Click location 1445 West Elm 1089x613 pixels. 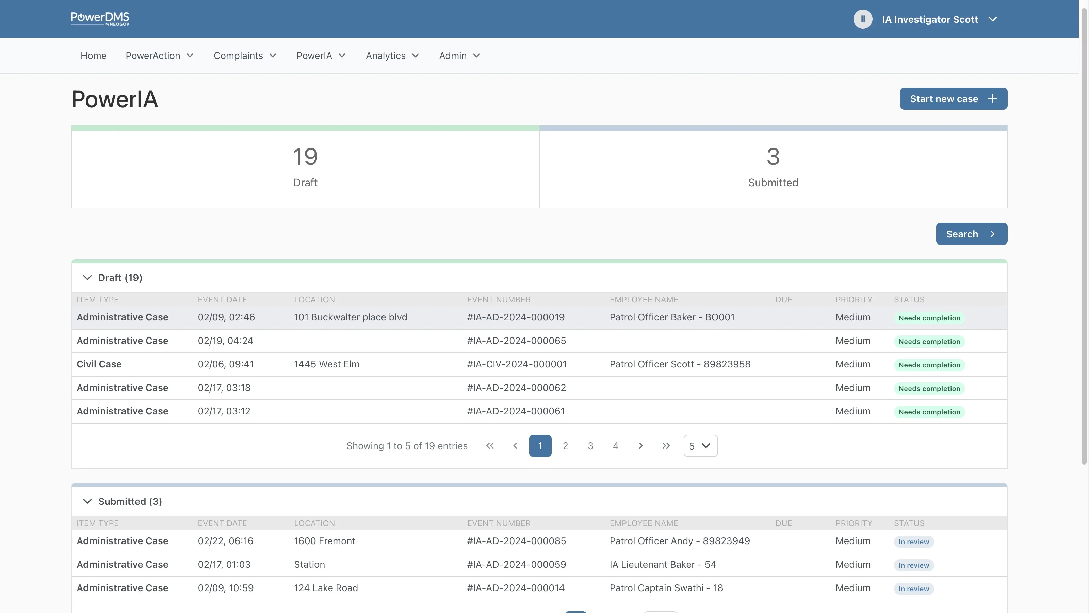327,364
